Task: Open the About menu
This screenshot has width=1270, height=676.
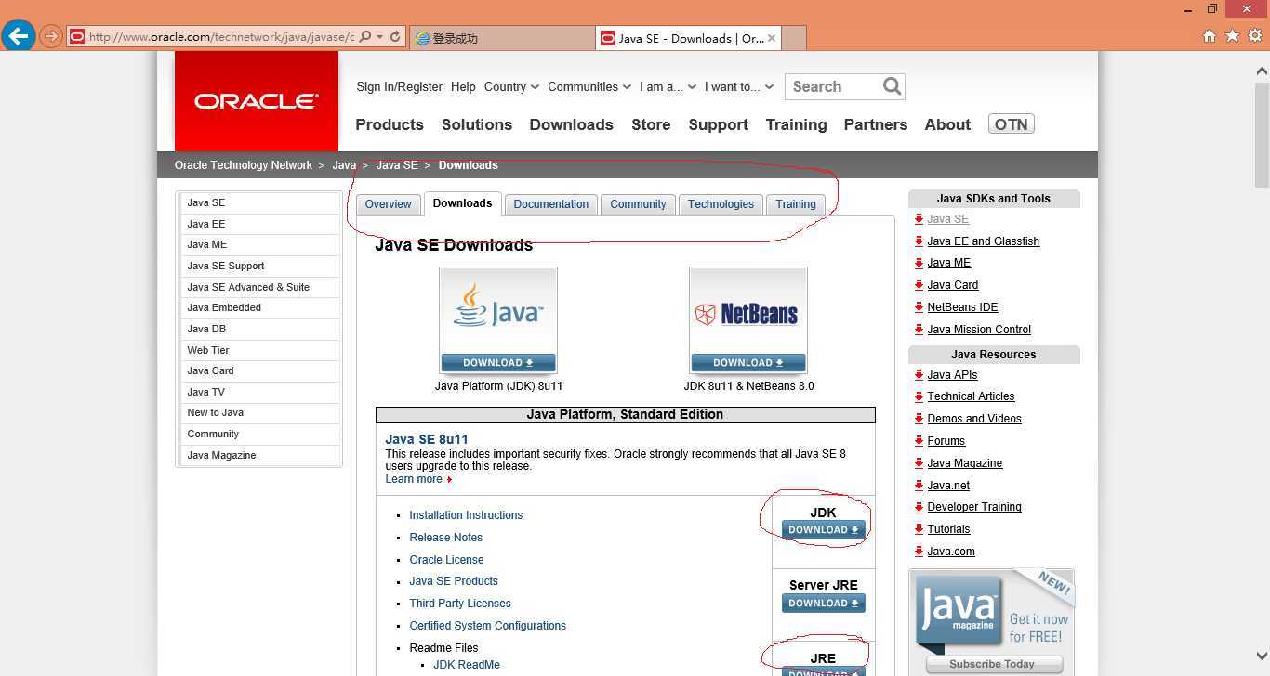Action: pyautogui.click(x=947, y=124)
